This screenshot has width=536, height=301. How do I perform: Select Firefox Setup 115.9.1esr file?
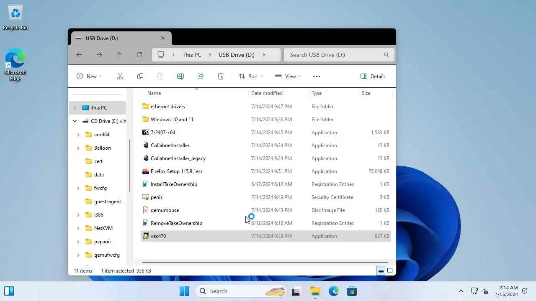[x=266, y=171]
